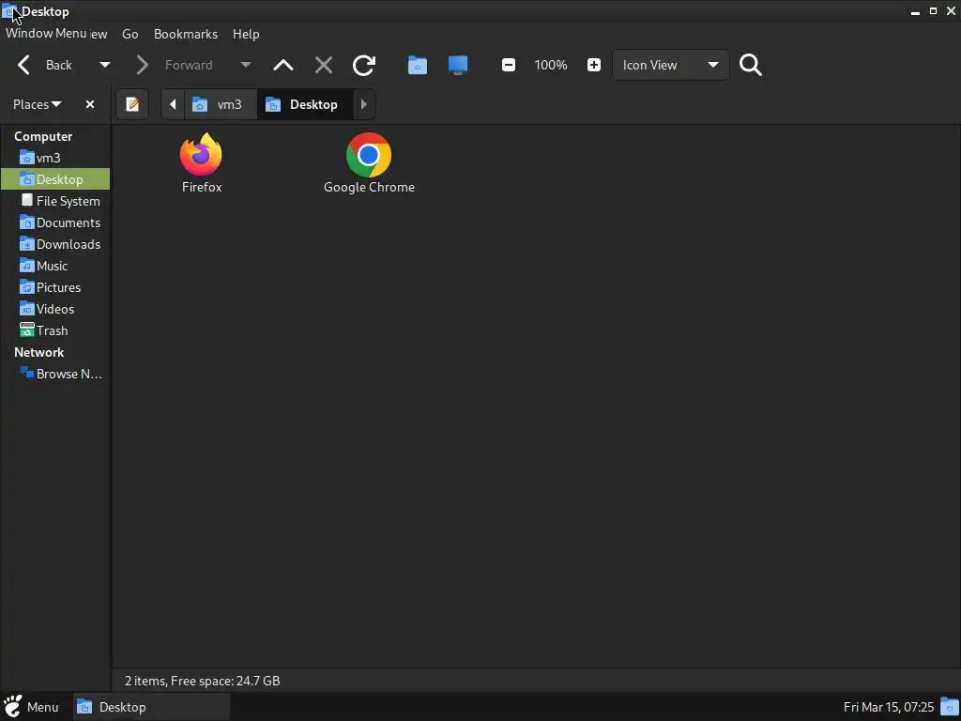Toggle text-based location entry icon
The width and height of the screenshot is (961, 721).
[x=132, y=104]
